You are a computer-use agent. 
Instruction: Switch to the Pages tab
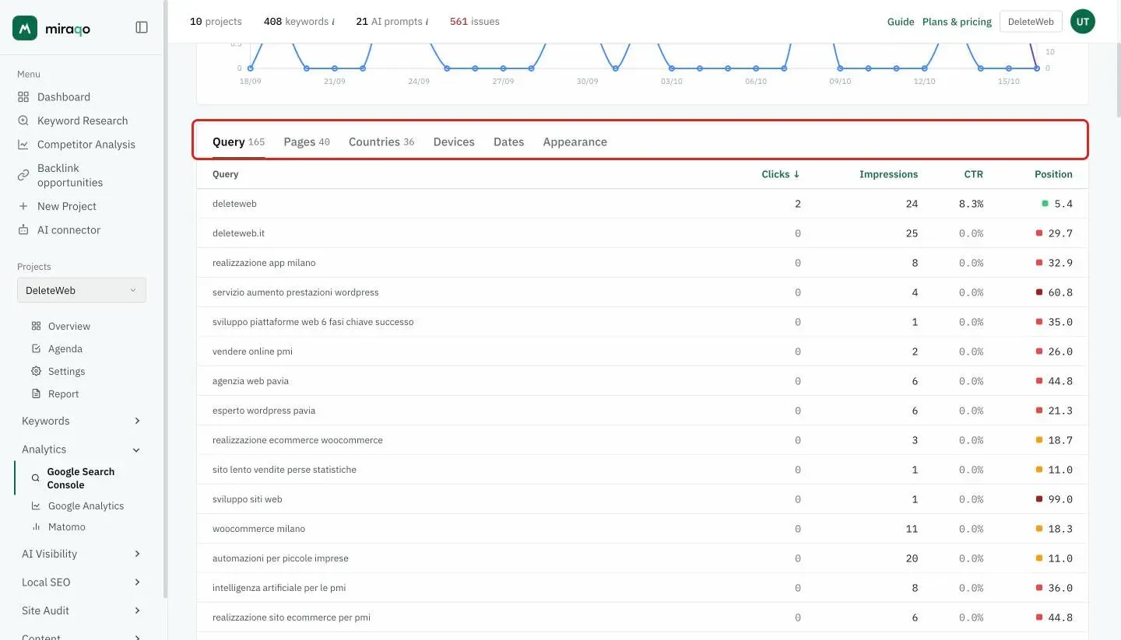click(x=307, y=142)
